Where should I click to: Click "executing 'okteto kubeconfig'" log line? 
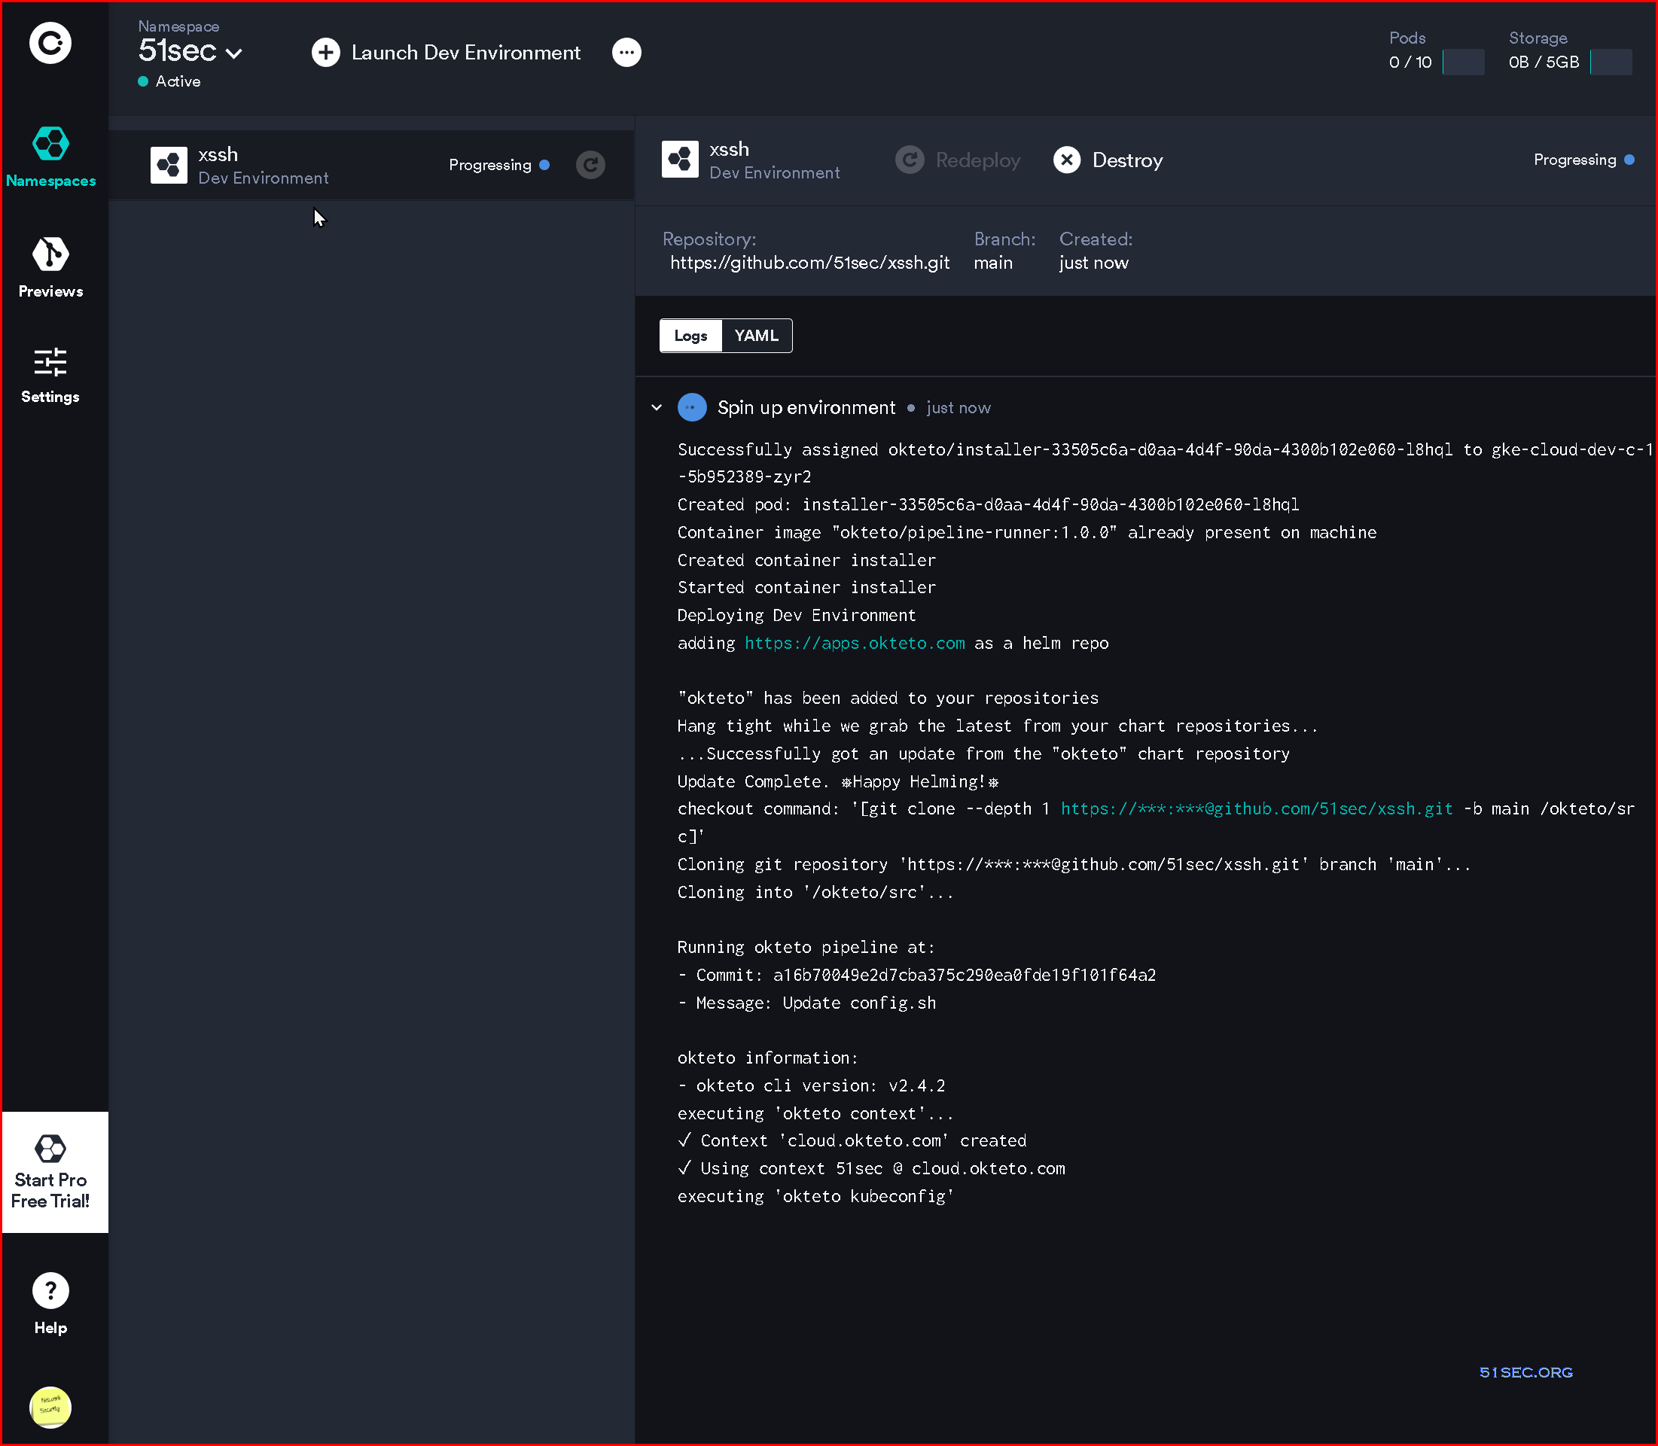pos(815,1197)
